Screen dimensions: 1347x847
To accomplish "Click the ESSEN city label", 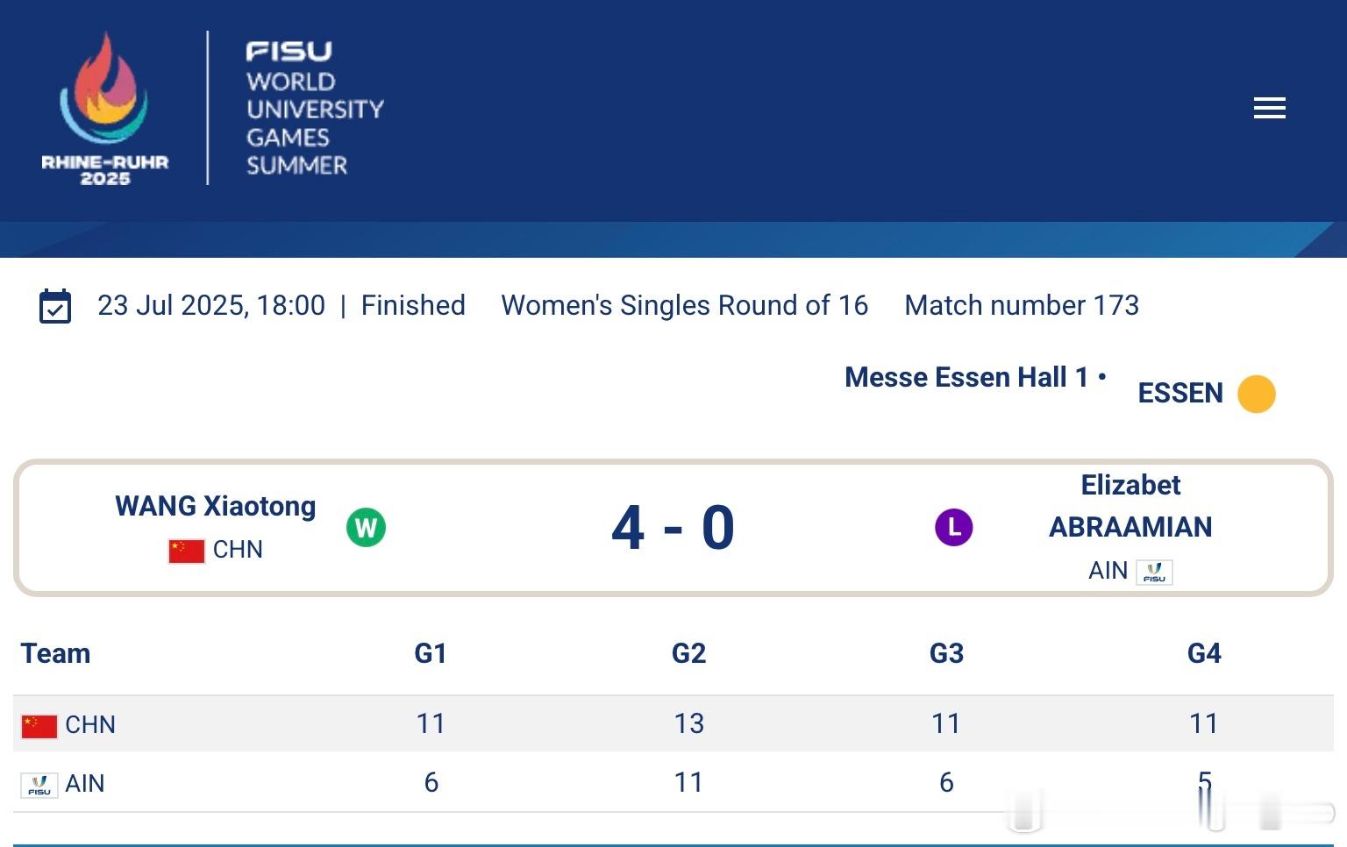I will (1180, 393).
